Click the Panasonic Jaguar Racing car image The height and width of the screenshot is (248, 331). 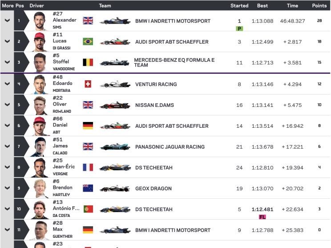coord(115,146)
